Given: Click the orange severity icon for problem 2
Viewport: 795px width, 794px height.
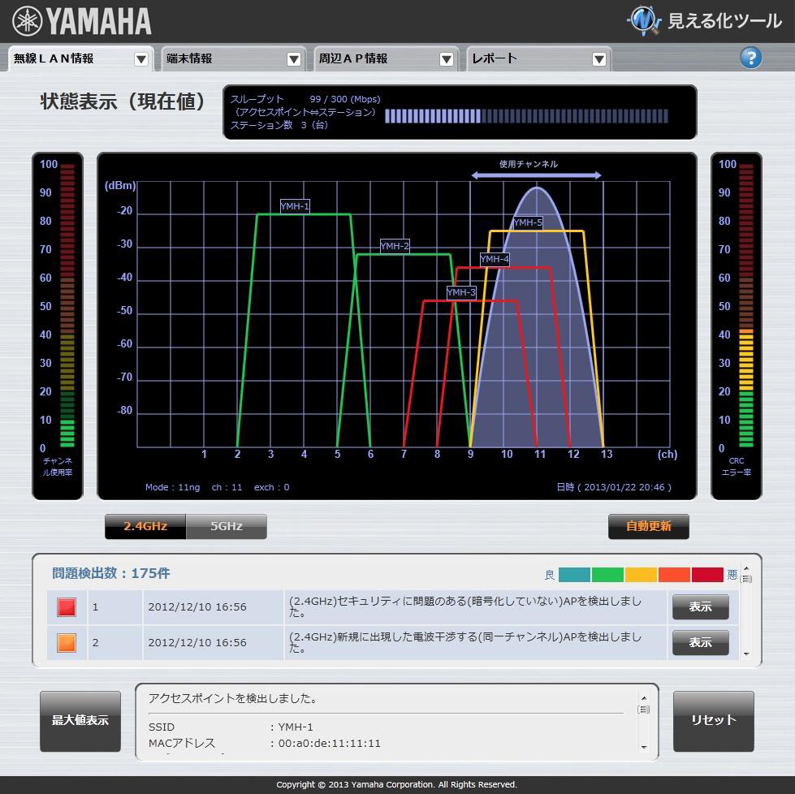Looking at the screenshot, I should 67,642.
